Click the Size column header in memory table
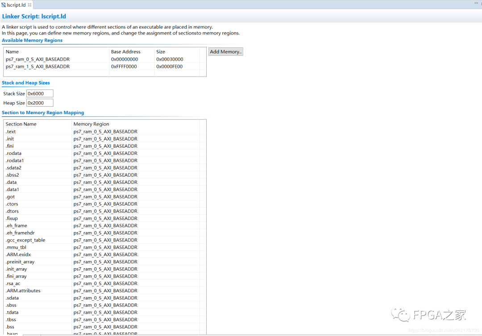The height and width of the screenshot is (336, 482). click(161, 52)
